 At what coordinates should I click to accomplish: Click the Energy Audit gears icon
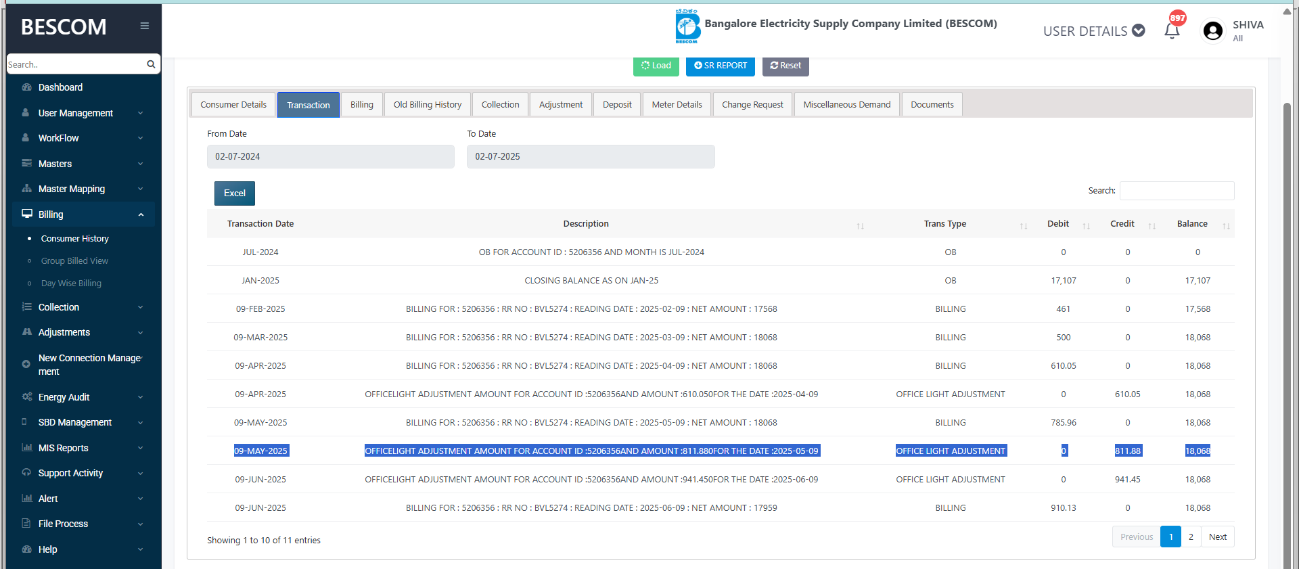click(x=27, y=396)
